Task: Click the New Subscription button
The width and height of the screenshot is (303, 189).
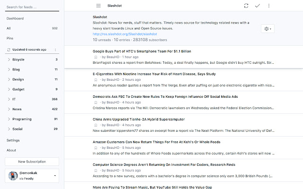Action: pyautogui.click(x=32, y=162)
